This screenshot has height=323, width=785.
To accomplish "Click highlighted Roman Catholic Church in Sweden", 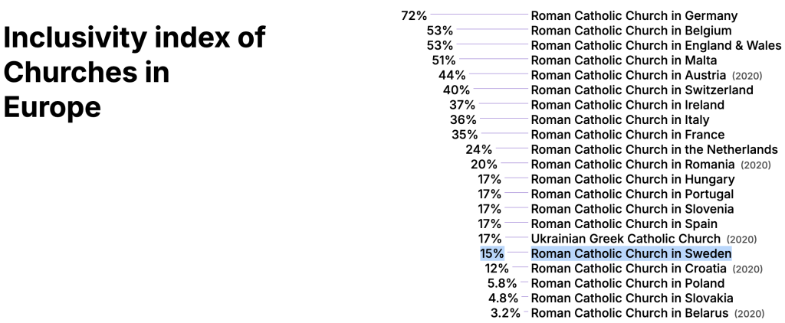I will pyautogui.click(x=631, y=253).
